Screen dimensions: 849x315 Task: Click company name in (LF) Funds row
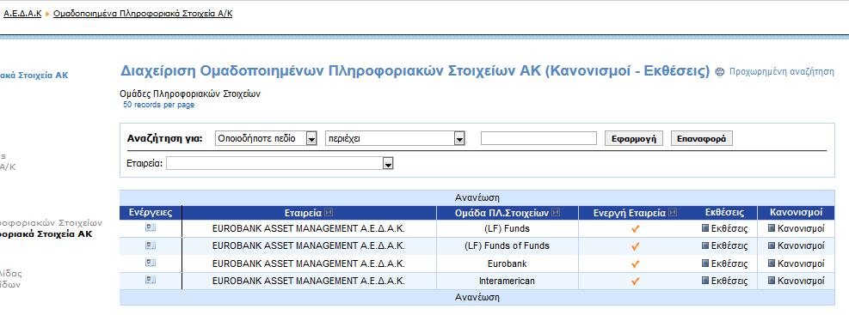click(x=309, y=228)
